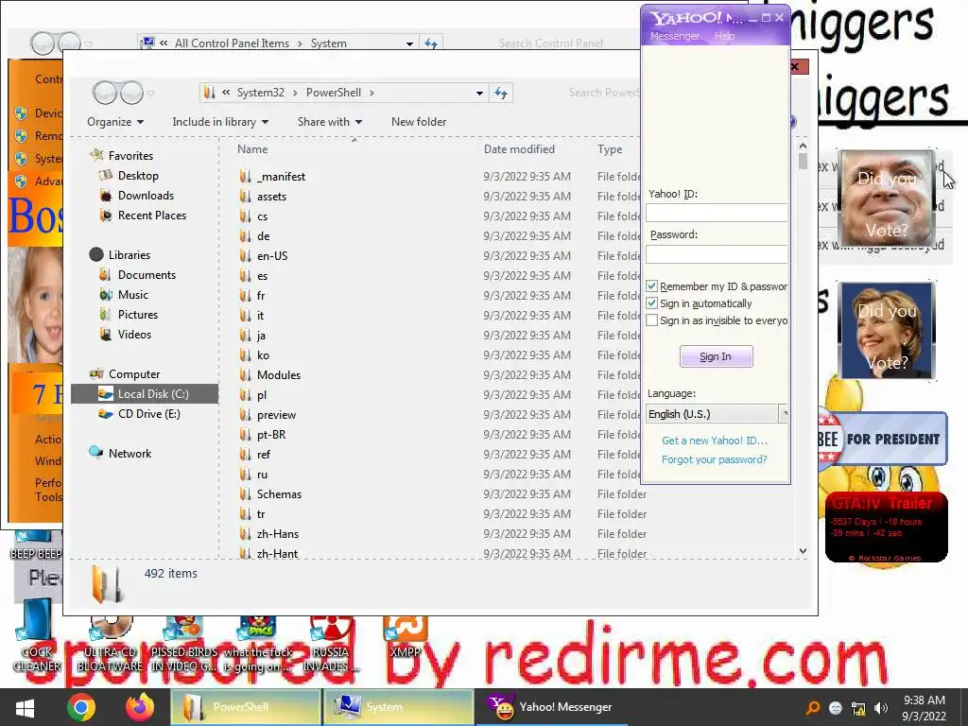This screenshot has height=726, width=968.
Task: Focus the Password input field
Action: point(717,254)
